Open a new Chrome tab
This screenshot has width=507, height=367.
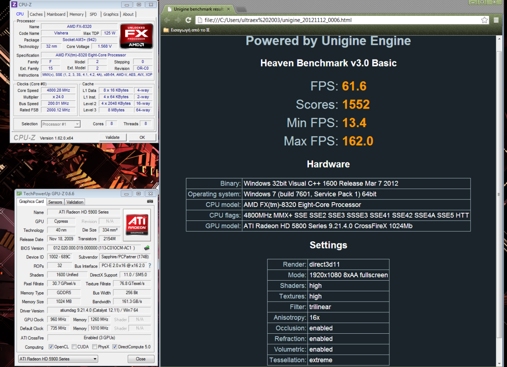242,9
